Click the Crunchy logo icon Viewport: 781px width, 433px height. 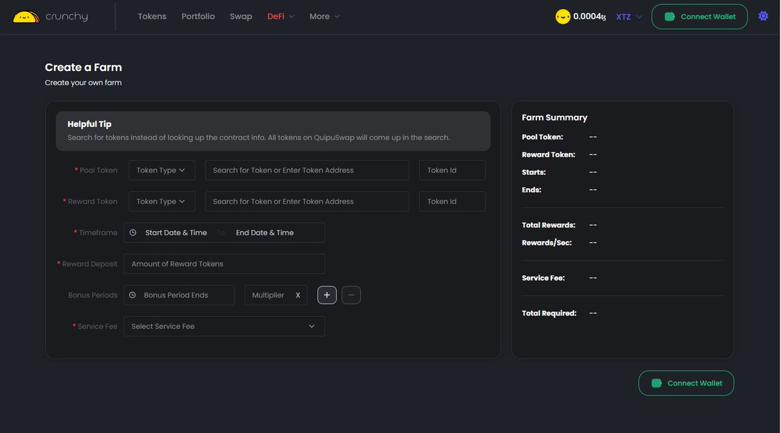pos(25,15)
